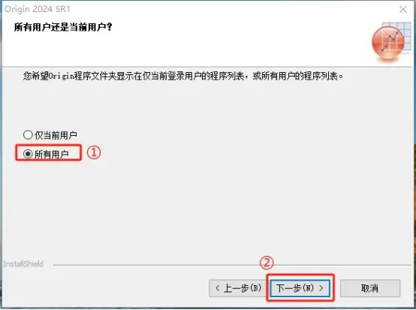Click the description sentence starting with 您希望Origin
Viewport: 416px width, 310px height.
pyautogui.click(x=183, y=76)
